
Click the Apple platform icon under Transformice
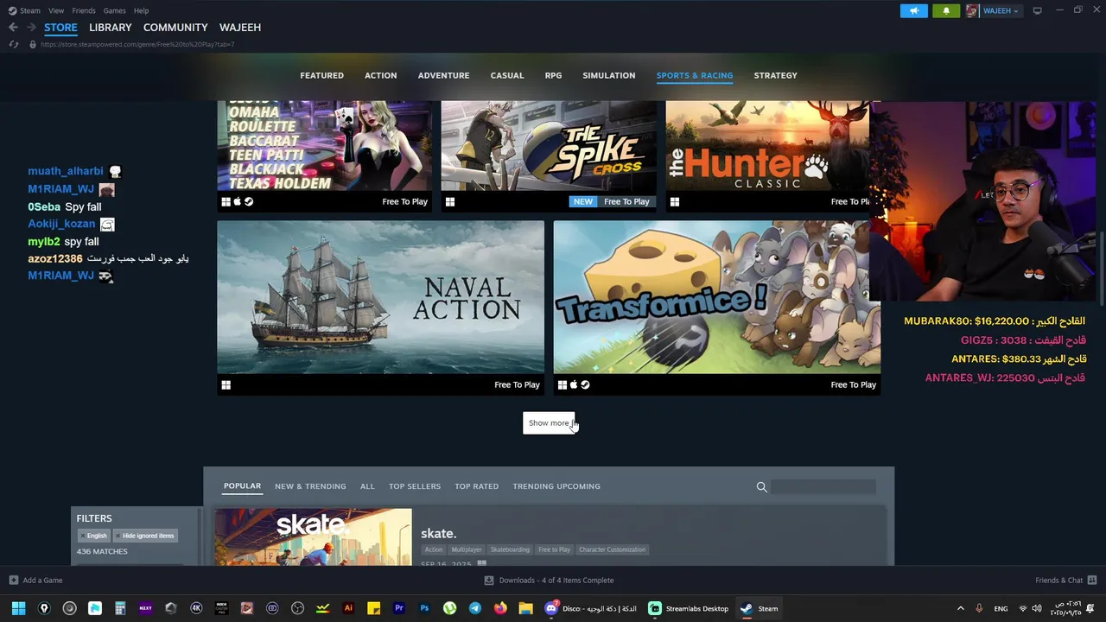click(x=574, y=385)
